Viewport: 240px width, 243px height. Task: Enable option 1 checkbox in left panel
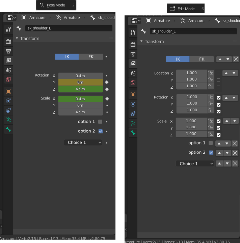point(100,121)
